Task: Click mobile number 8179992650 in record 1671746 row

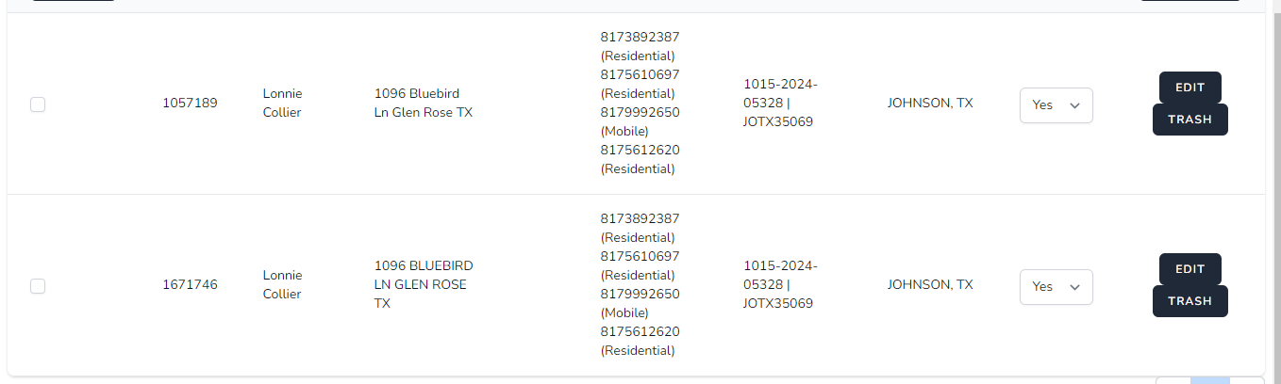Action: click(640, 294)
